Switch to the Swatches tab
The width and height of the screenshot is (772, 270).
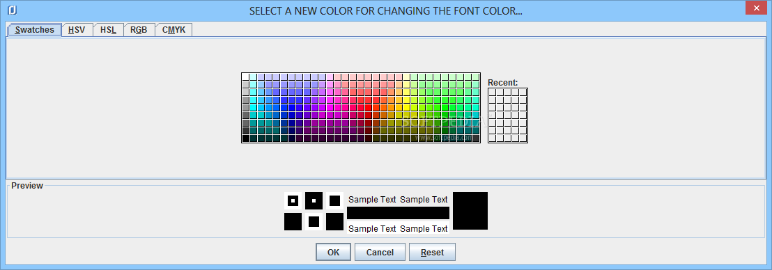click(34, 29)
